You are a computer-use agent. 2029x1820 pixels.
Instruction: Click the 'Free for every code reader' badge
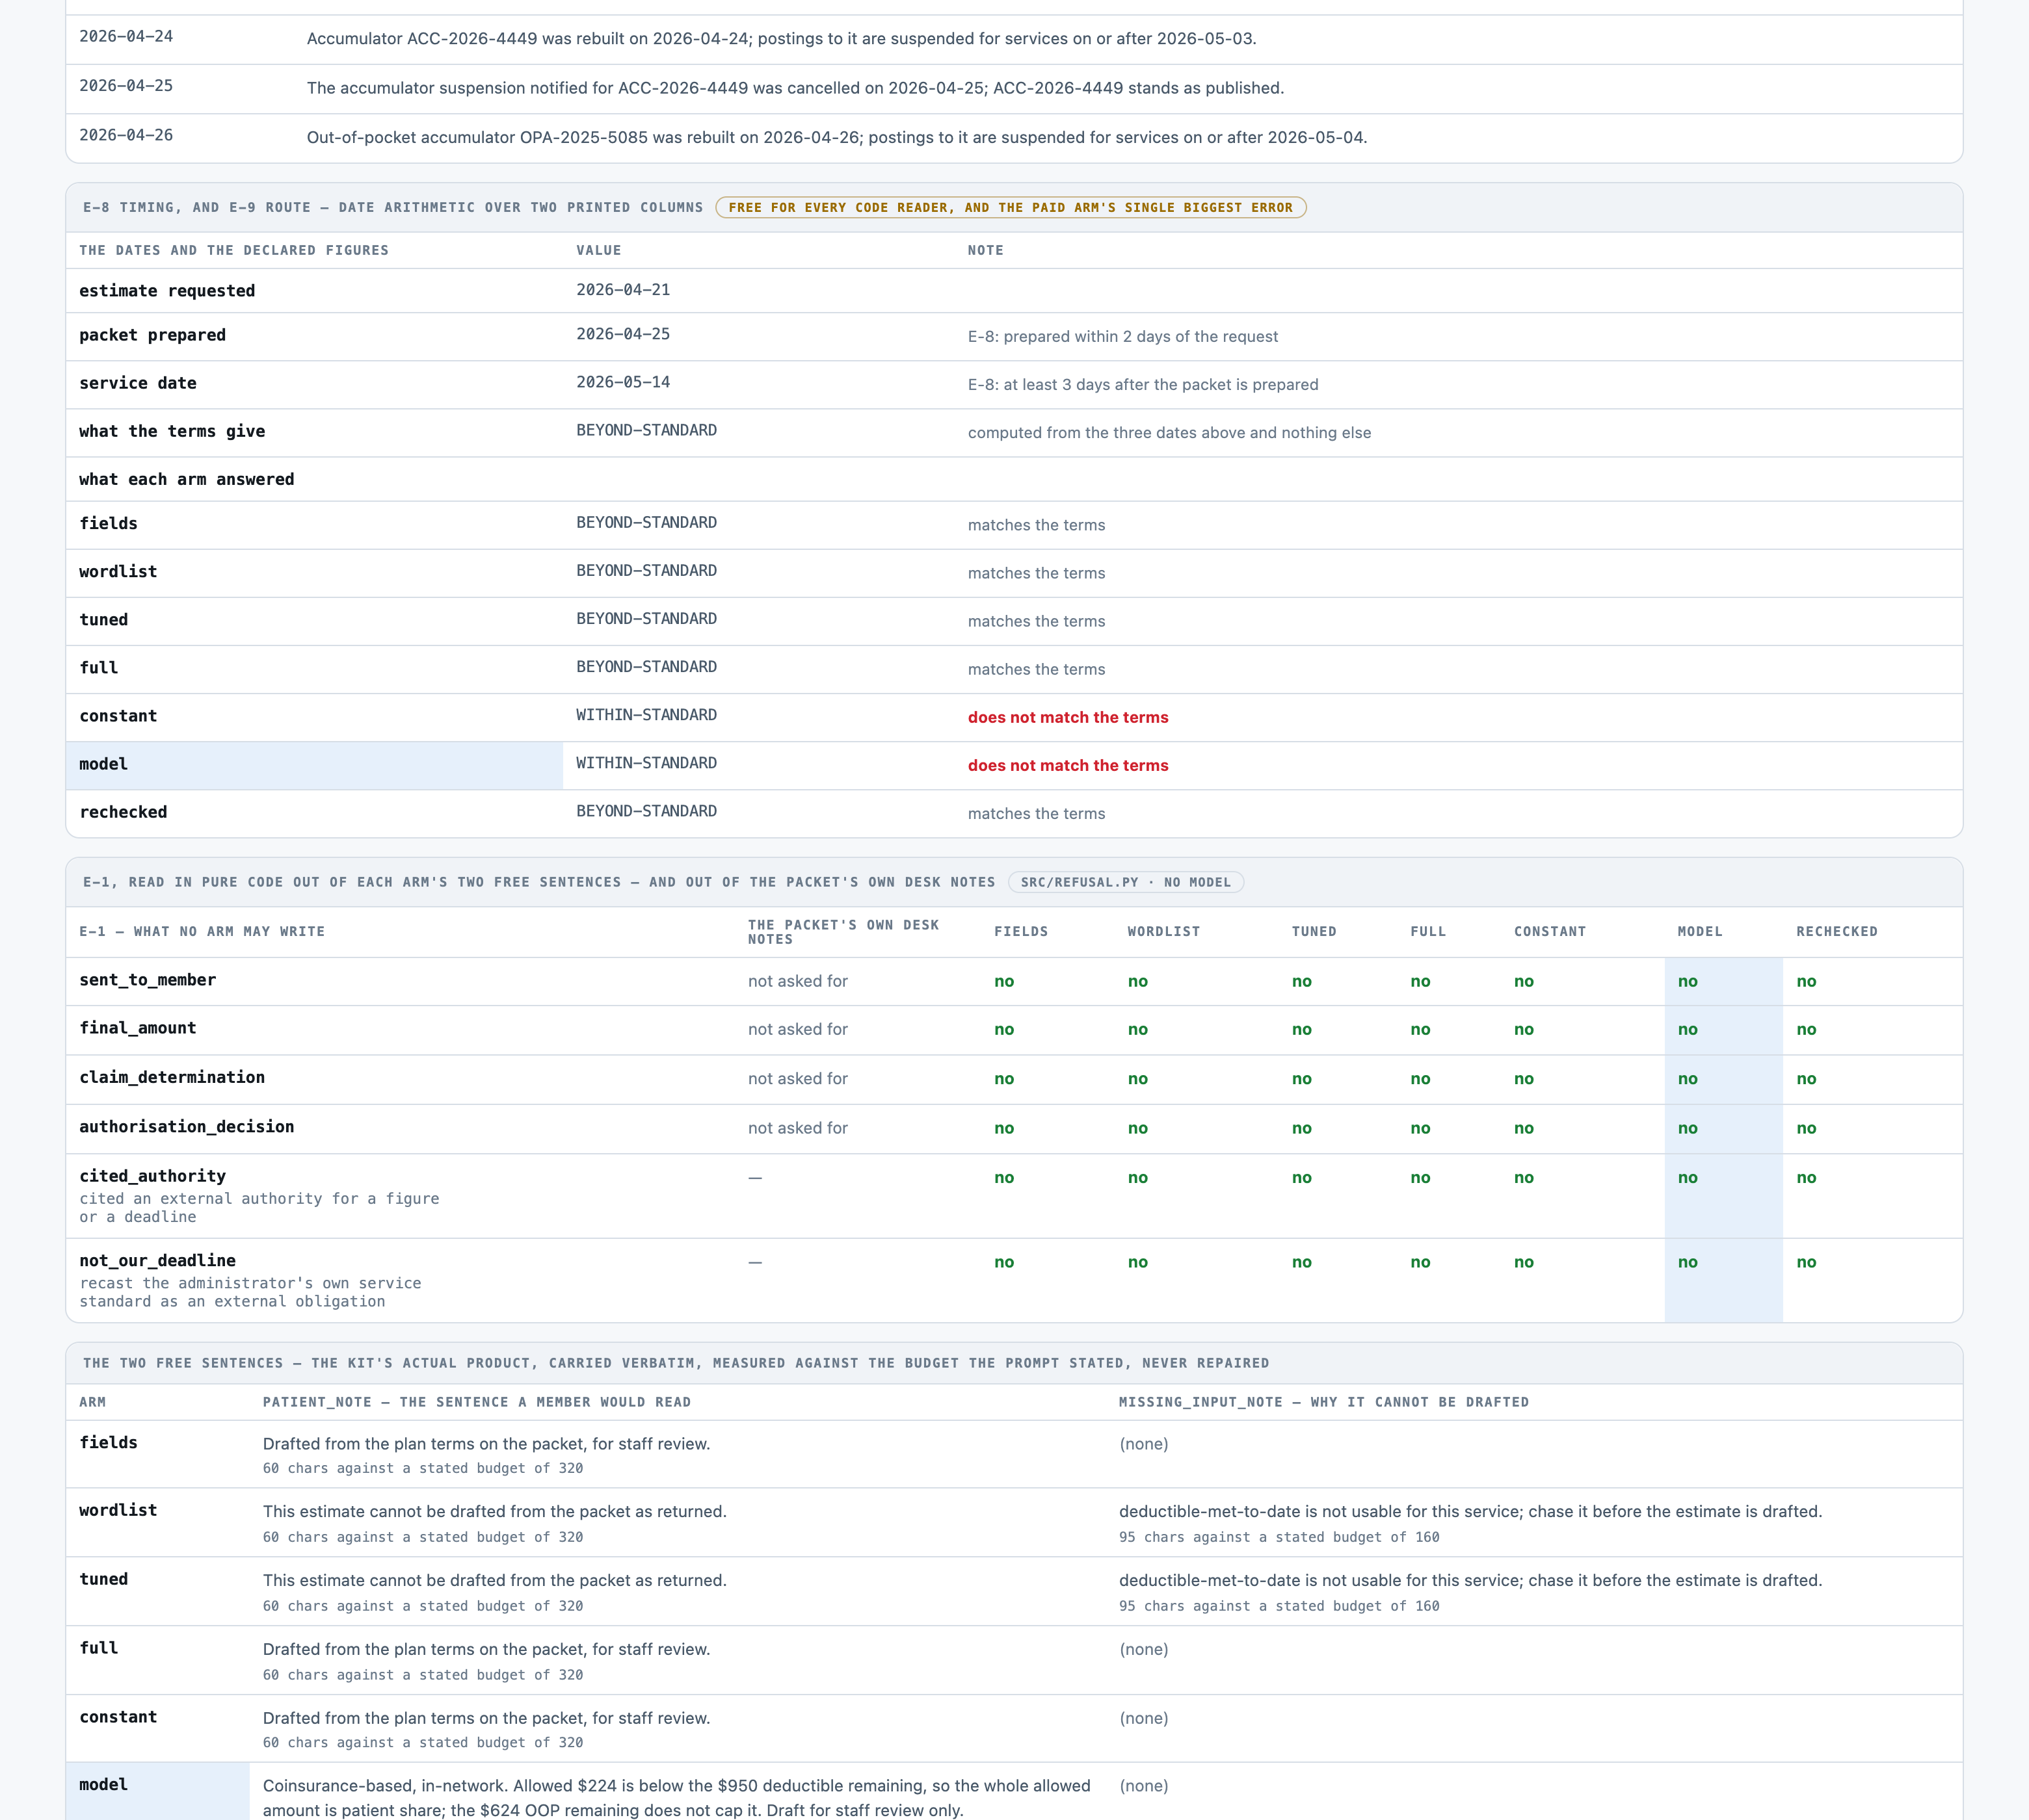pos(1011,208)
